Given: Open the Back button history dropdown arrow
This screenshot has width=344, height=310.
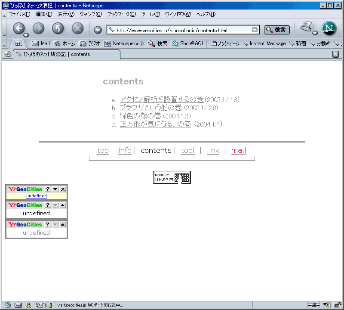Looking at the screenshot, I should point(26,35).
